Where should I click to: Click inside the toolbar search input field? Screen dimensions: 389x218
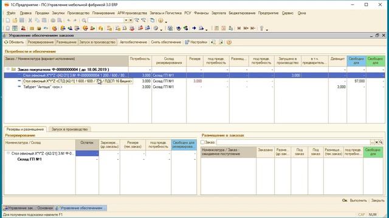(x=106, y=21)
